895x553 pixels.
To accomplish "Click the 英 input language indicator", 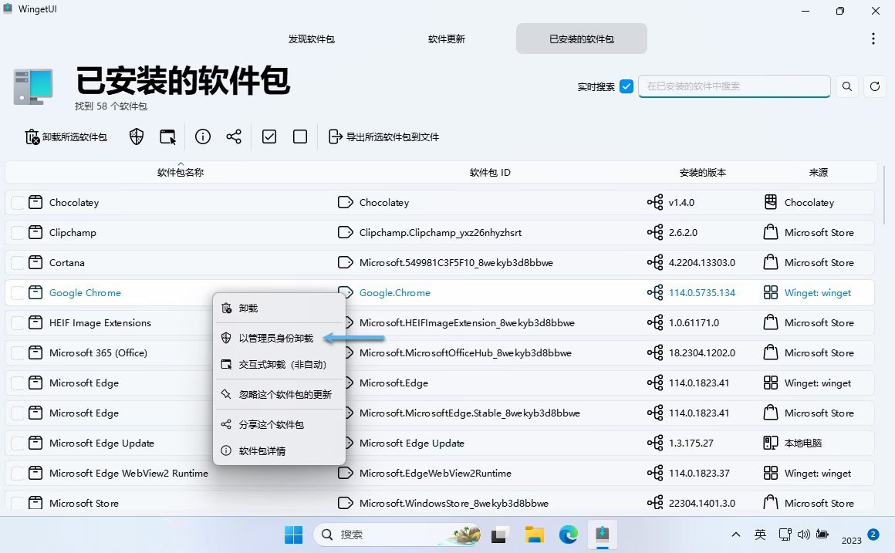I will point(760,534).
